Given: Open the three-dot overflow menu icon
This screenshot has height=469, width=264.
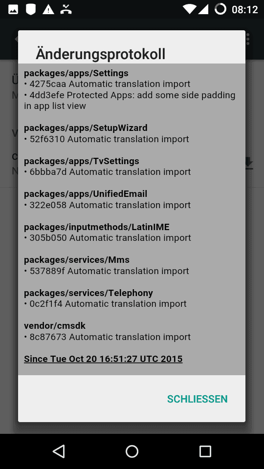Looking at the screenshot, I should point(248,39).
